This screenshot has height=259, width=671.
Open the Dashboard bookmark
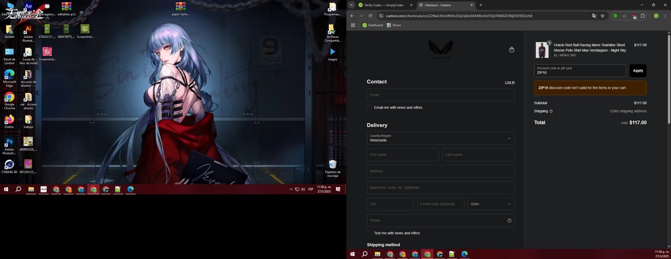pyautogui.click(x=373, y=25)
